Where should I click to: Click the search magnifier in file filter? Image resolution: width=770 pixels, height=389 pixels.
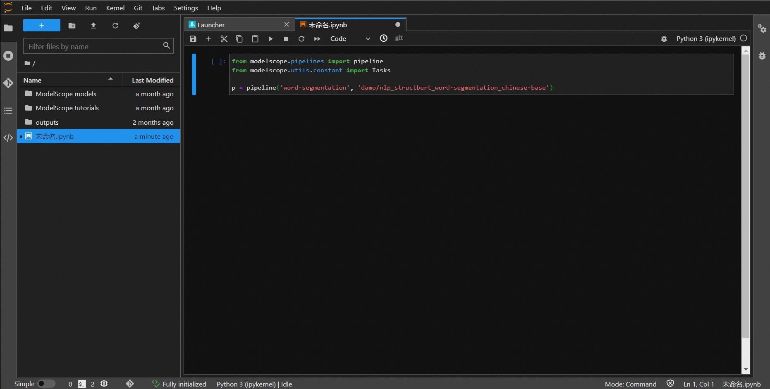click(x=166, y=45)
